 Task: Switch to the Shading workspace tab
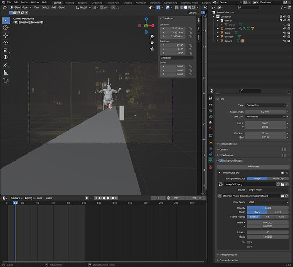127,3
